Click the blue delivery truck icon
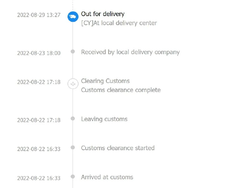Screen dimensions: 226x188 pyautogui.click(x=73, y=17)
